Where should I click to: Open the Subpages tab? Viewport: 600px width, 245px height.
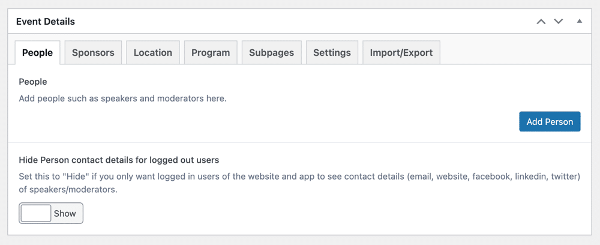pos(272,52)
